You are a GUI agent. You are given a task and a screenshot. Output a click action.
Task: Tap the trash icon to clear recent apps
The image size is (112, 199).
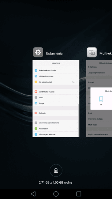pyautogui.click(x=56, y=171)
